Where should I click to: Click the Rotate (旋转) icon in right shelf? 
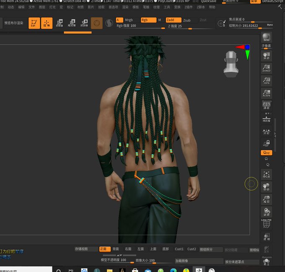pos(267,212)
